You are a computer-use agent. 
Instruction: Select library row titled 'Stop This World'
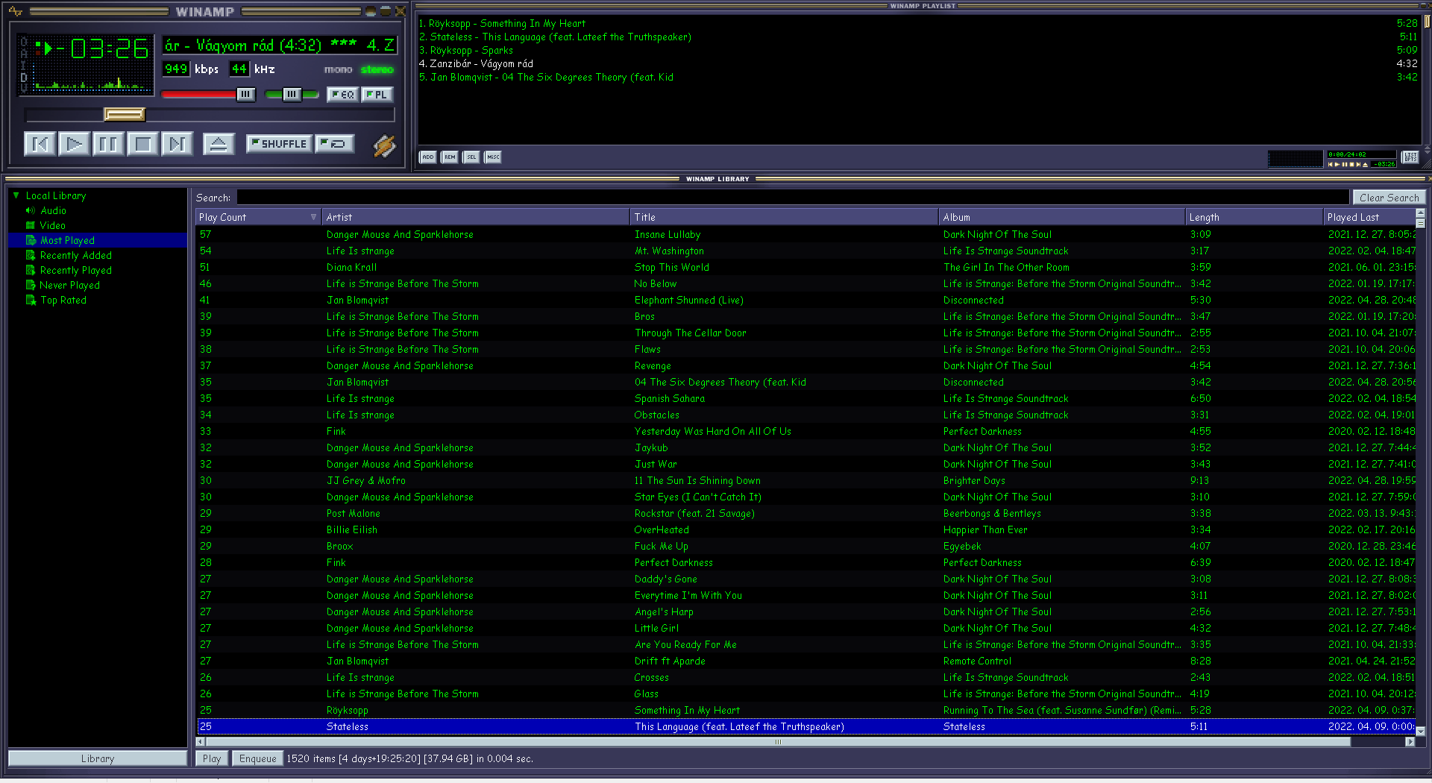pos(805,268)
